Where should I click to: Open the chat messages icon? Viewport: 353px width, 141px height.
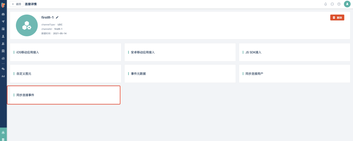(x=332, y=4)
